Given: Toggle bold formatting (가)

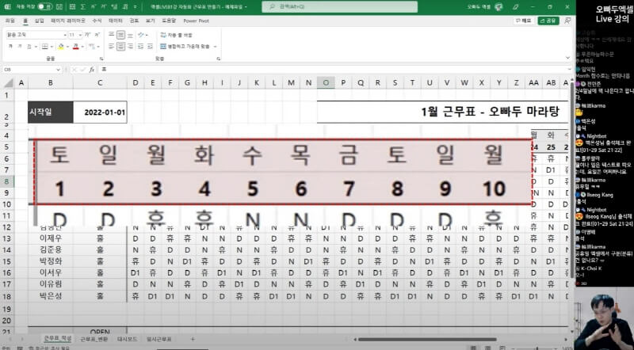Looking at the screenshot, I should (10, 47).
